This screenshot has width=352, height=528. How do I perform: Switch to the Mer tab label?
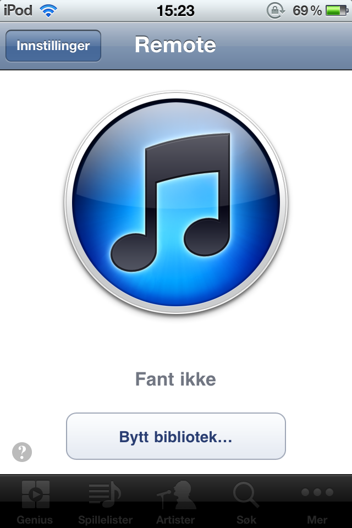[317, 520]
